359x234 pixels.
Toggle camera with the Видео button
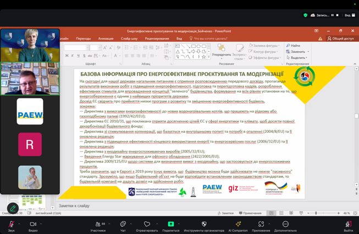point(32,224)
